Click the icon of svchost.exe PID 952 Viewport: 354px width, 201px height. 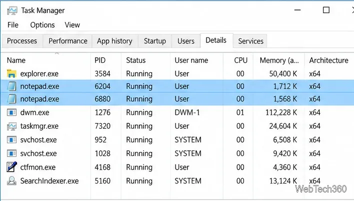(x=11, y=140)
